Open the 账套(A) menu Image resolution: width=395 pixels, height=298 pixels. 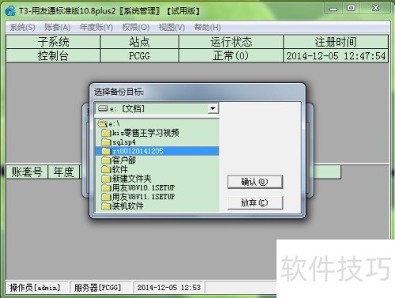pos(58,28)
